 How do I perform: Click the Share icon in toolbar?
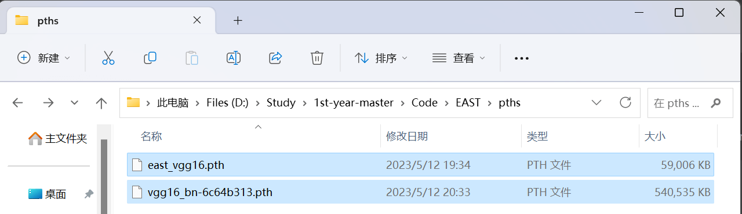tap(275, 58)
